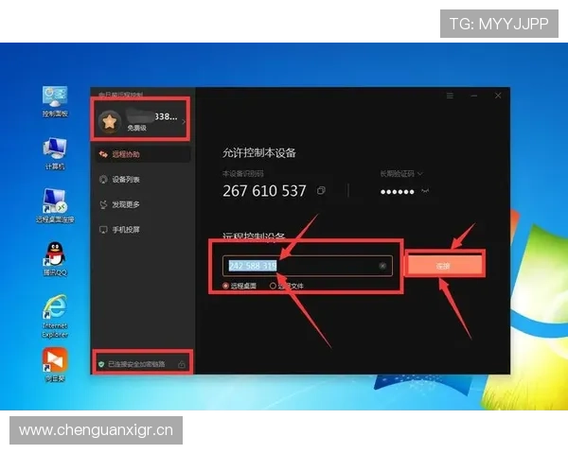The height and width of the screenshot is (454, 568).
Task: Select the 远程桌面连接 desktop shortcut
Action: click(55, 205)
